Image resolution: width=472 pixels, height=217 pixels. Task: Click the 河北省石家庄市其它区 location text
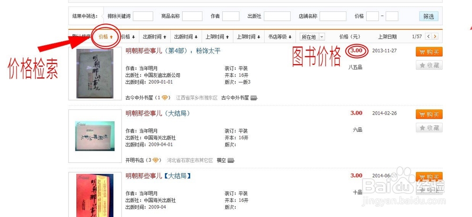[190, 160]
